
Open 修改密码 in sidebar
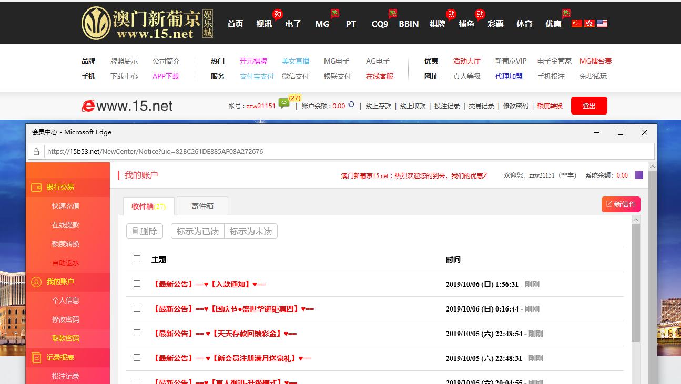(66, 319)
